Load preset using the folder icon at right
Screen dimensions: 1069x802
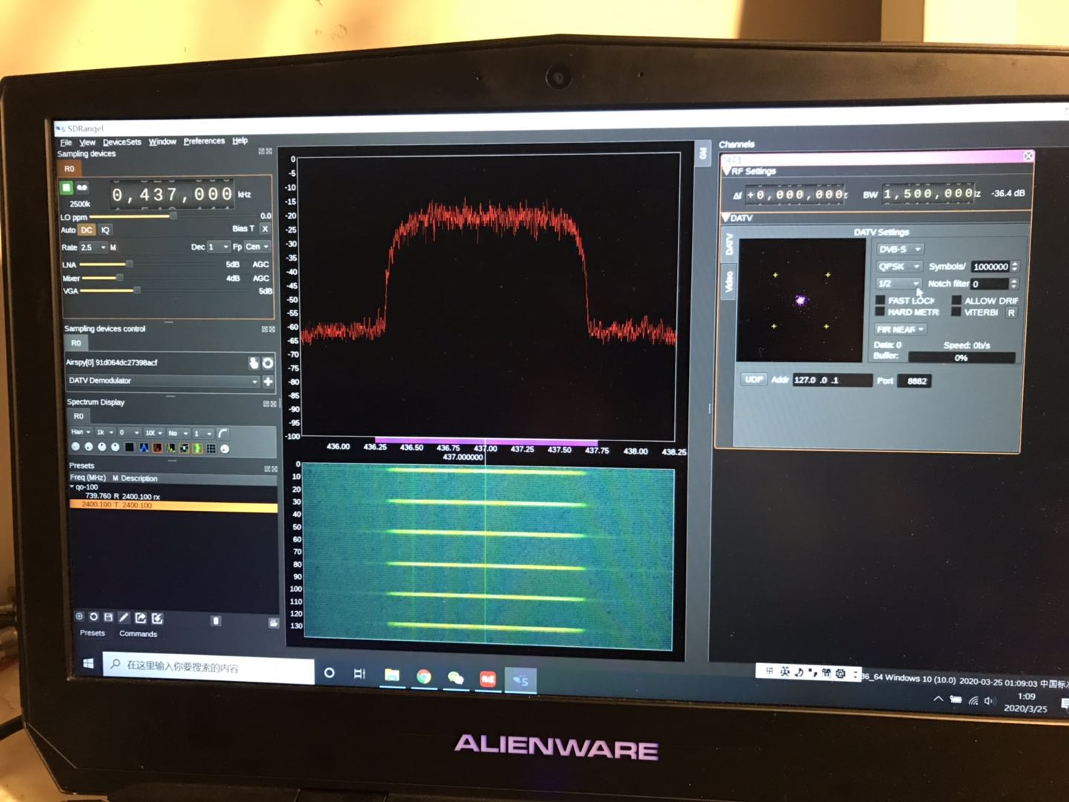[x=273, y=622]
